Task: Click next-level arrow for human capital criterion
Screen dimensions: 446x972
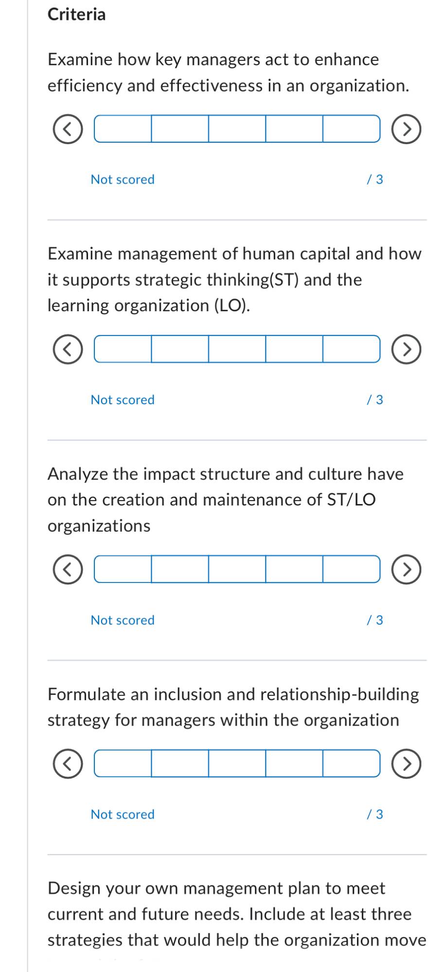Action: [406, 349]
